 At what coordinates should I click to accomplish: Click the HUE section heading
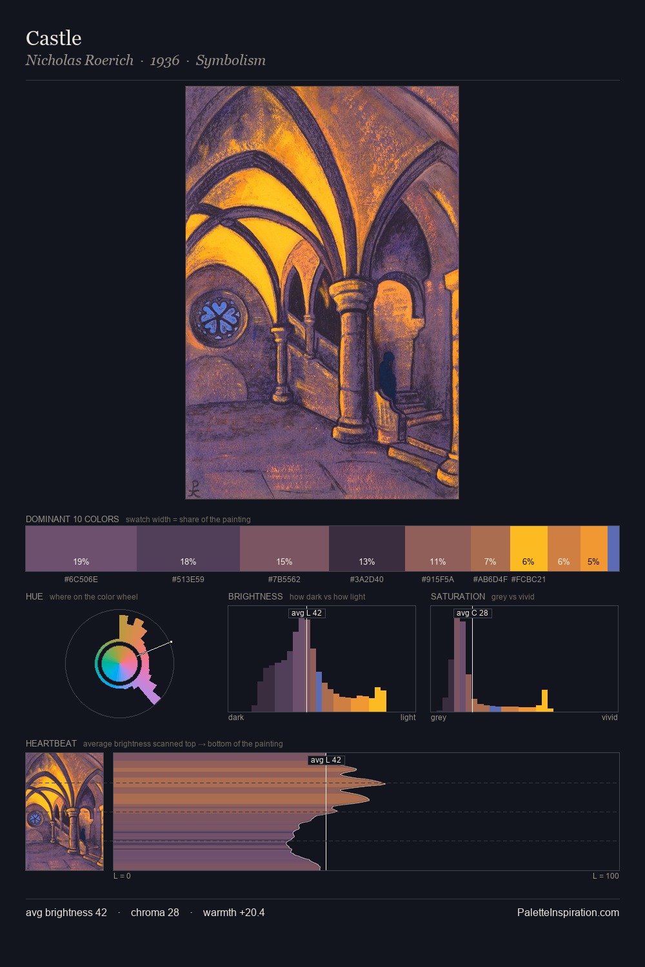[x=34, y=596]
